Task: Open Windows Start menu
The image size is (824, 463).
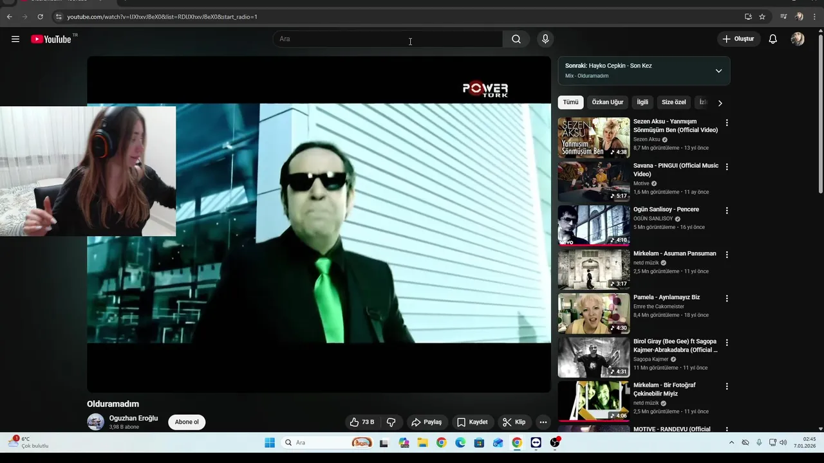Action: pos(270,442)
